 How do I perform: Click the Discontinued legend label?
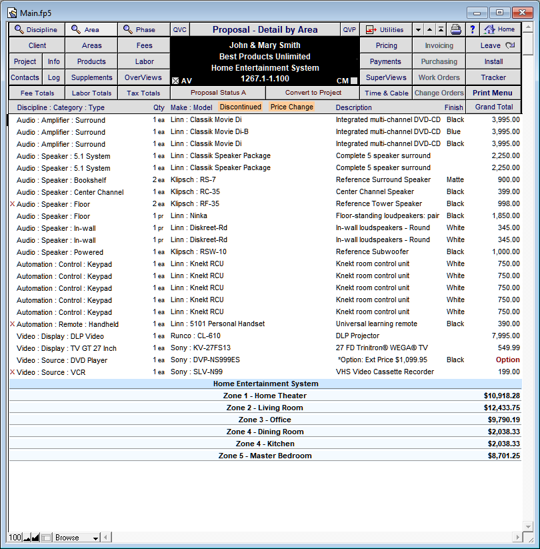pos(241,107)
